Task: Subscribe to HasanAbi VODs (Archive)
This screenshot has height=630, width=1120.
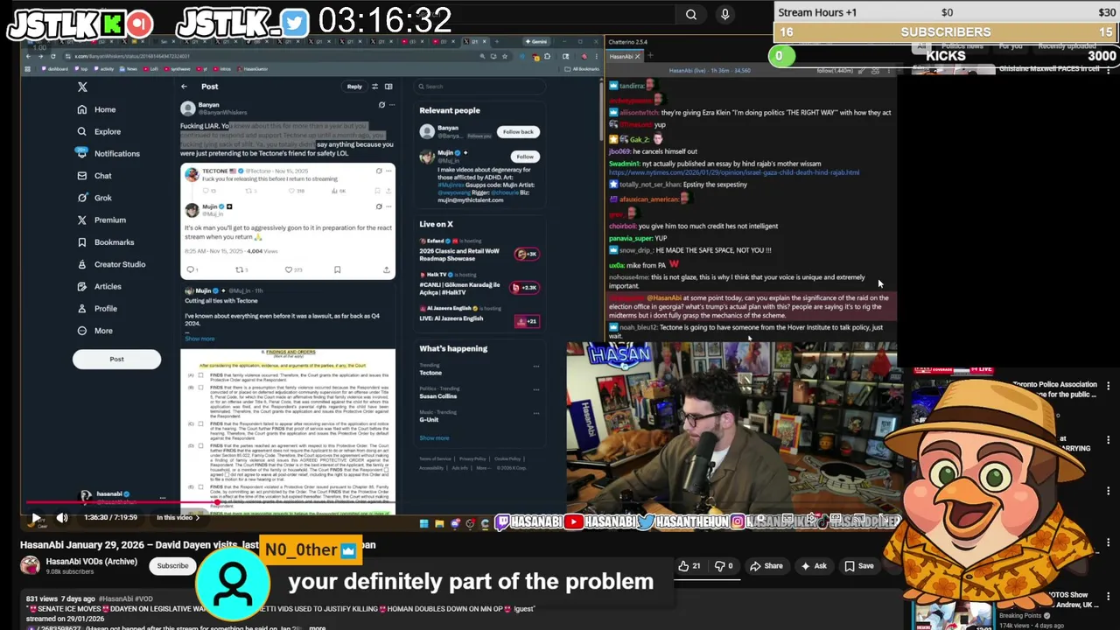Action: (x=172, y=565)
